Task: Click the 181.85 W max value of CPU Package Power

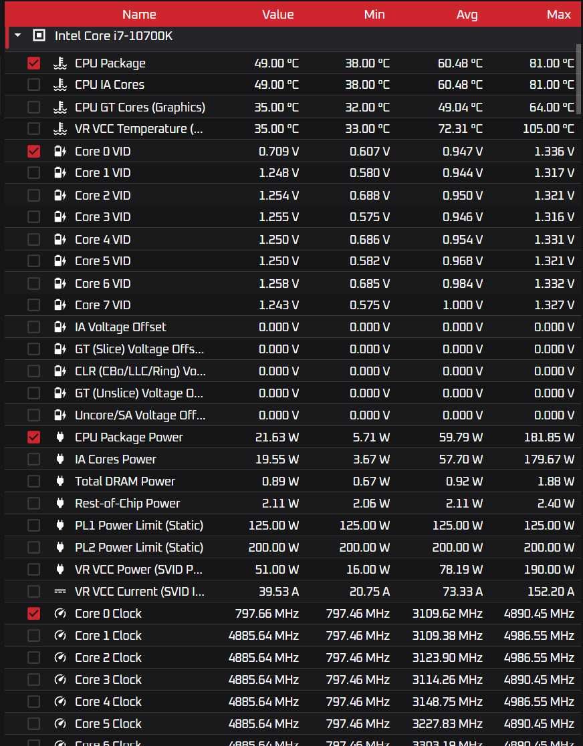Action: (549, 437)
